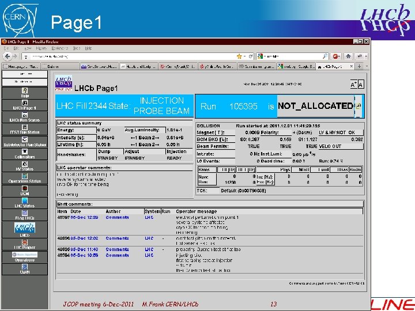Open the History menu
The image size is (415, 311).
coord(41,48)
